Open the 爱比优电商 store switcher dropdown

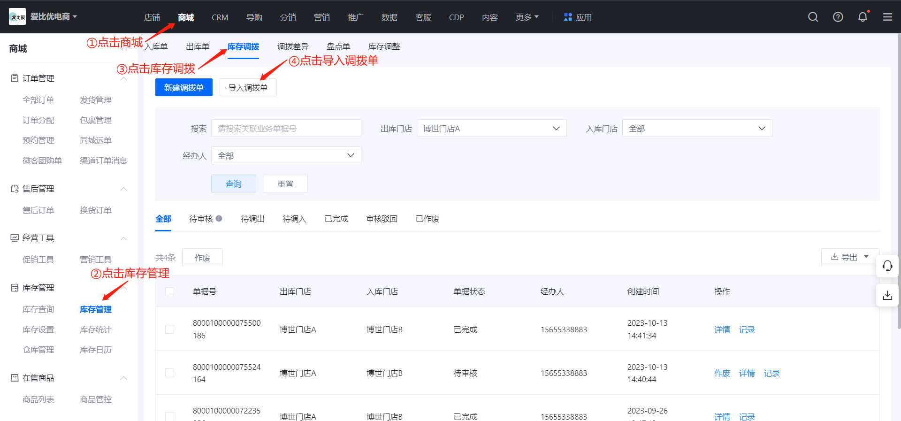pos(53,17)
